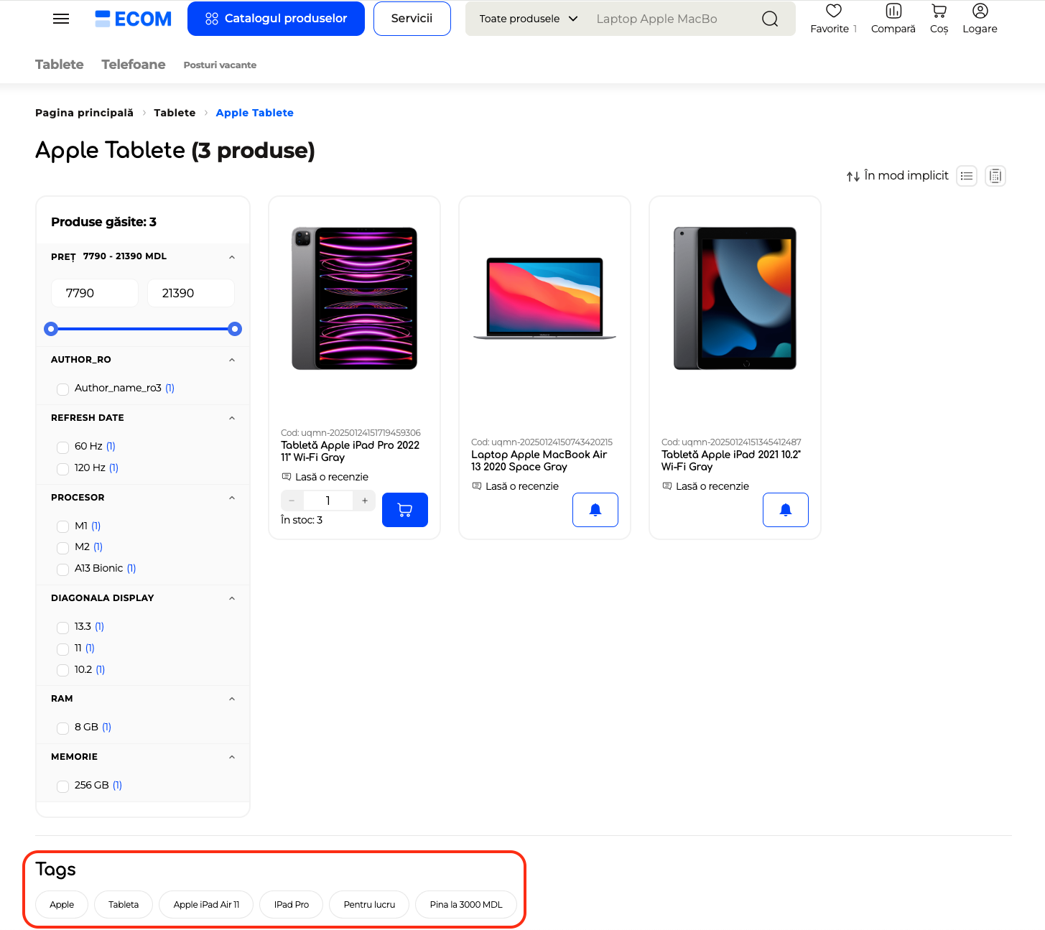Click the Apple Tablete breadcrumb
Image resolution: width=1045 pixels, height=930 pixels.
tap(255, 113)
